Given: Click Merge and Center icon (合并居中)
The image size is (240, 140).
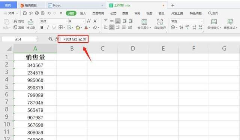Looking at the screenshot, I should 144,22.
